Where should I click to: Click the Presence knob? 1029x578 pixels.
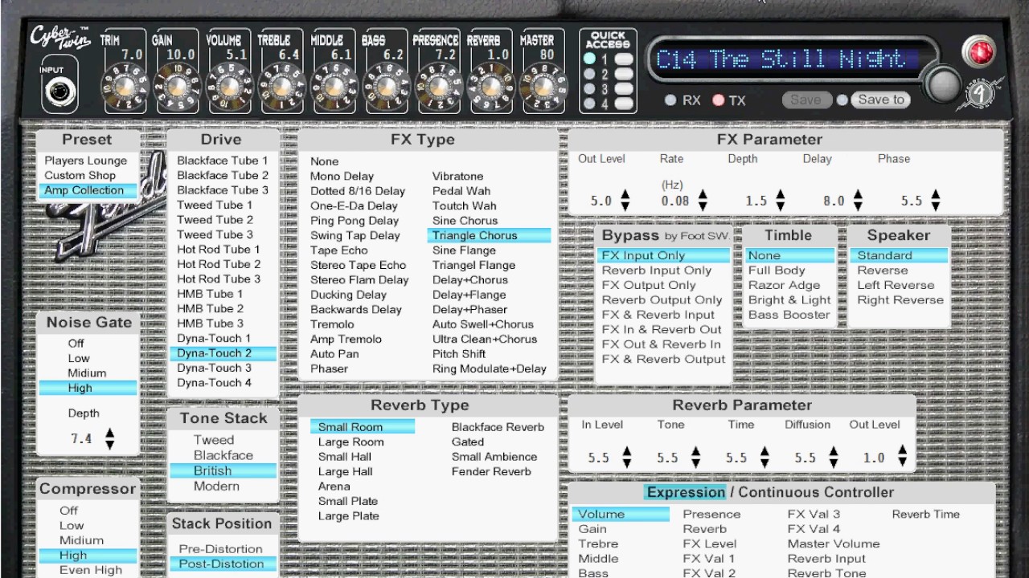439,87
